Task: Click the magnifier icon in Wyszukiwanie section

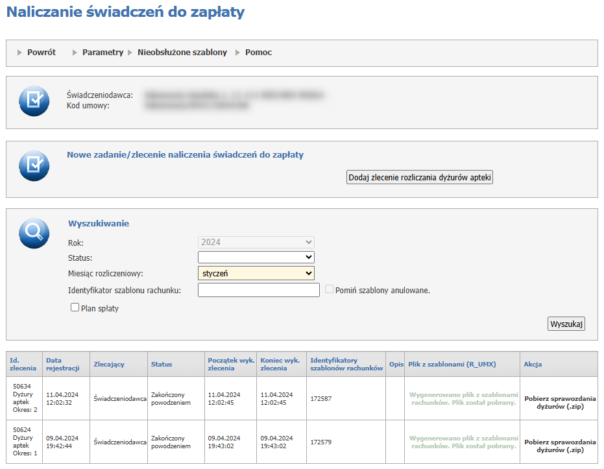Action: (34, 233)
